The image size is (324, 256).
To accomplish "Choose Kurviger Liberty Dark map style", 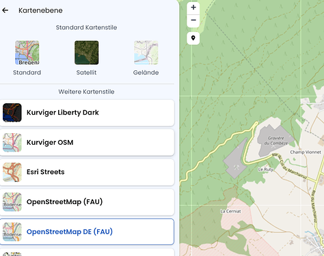I will (x=87, y=113).
